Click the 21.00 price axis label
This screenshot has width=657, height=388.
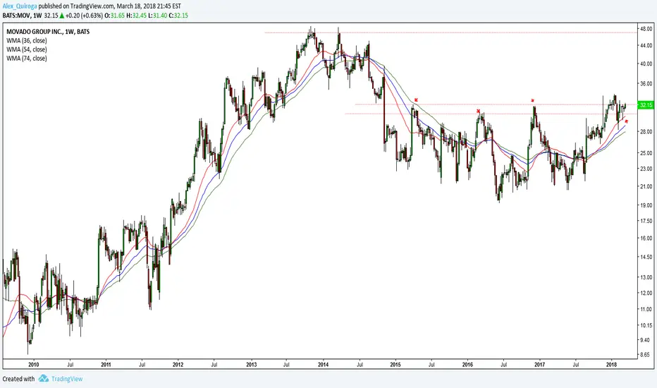(646, 186)
